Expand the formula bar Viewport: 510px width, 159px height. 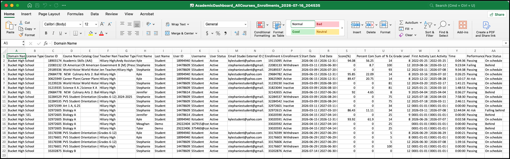click(506, 43)
